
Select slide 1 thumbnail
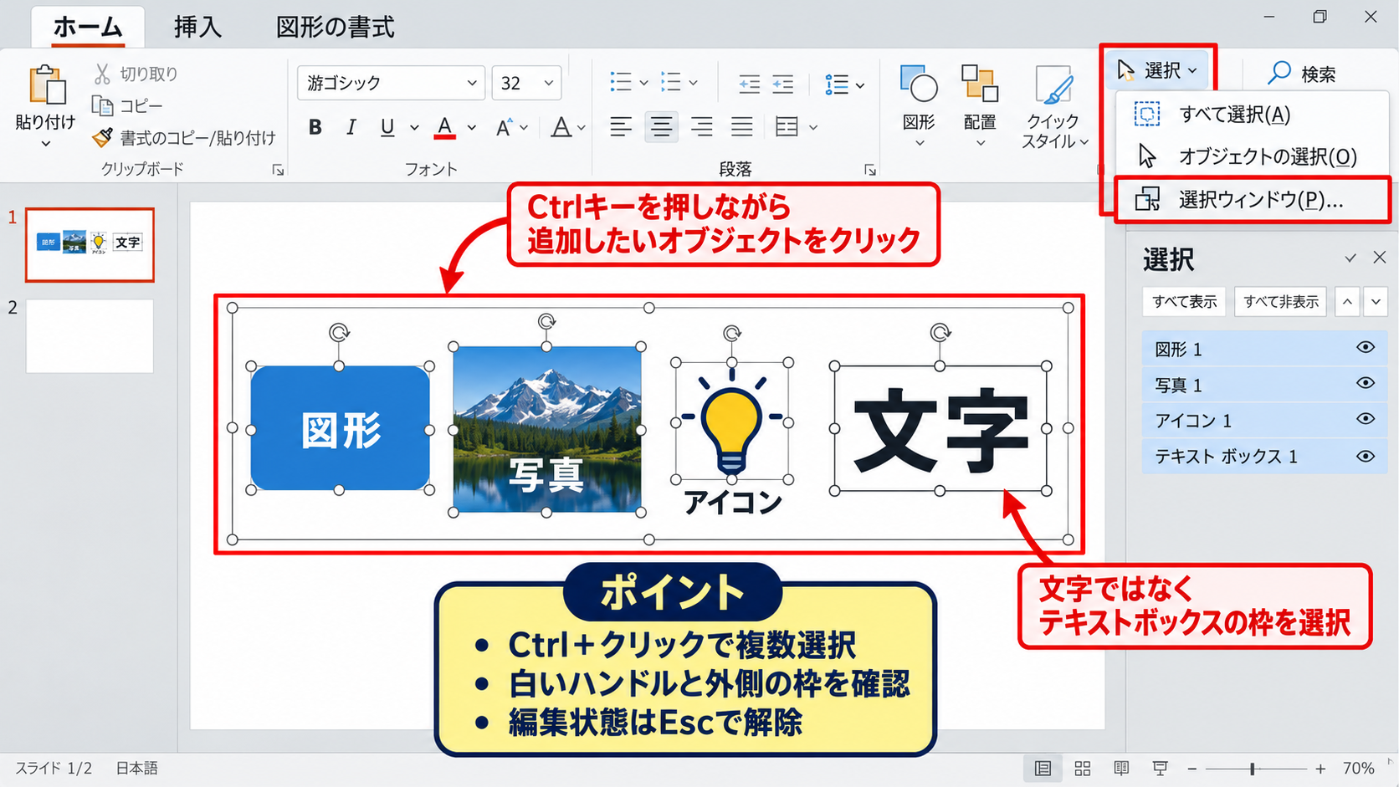click(90, 244)
